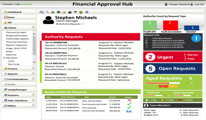Screen dimensions: 206x120
Task: Open Financial Summary in Claims submenu
Action: [x=17, y=42]
